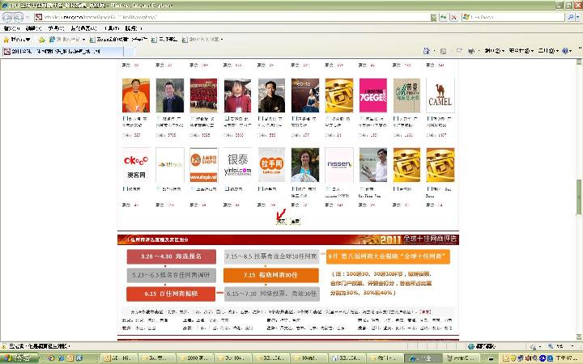Click the site favicon in the address bar
This screenshot has width=583, height=364.
(x=38, y=17)
